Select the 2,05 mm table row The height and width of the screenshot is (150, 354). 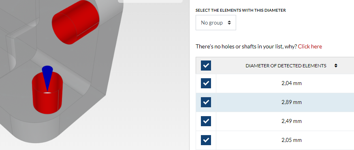pyautogui.click(x=275, y=140)
